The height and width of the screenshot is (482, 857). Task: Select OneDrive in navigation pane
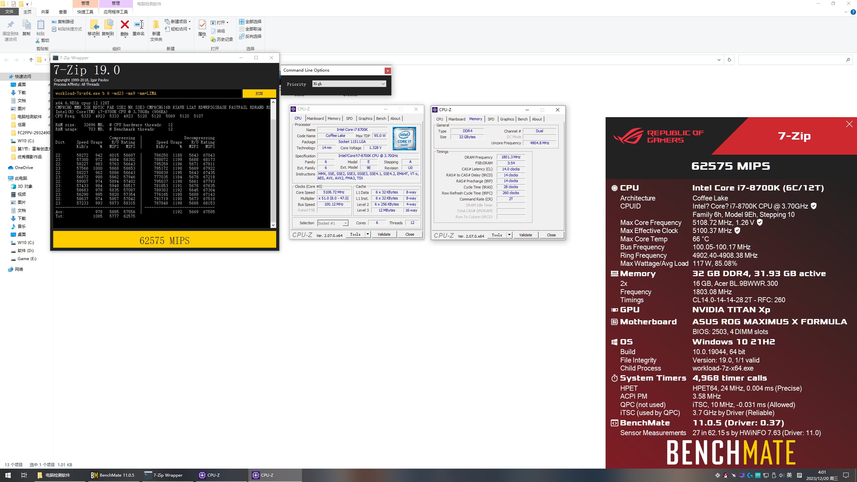(24, 168)
